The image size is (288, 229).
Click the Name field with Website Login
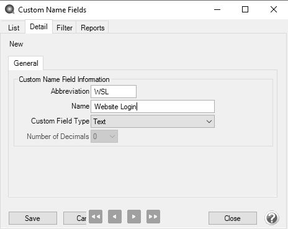click(153, 107)
